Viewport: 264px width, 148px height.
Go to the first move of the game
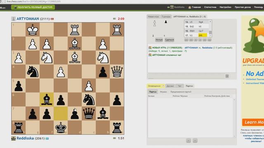click(x=186, y=40)
